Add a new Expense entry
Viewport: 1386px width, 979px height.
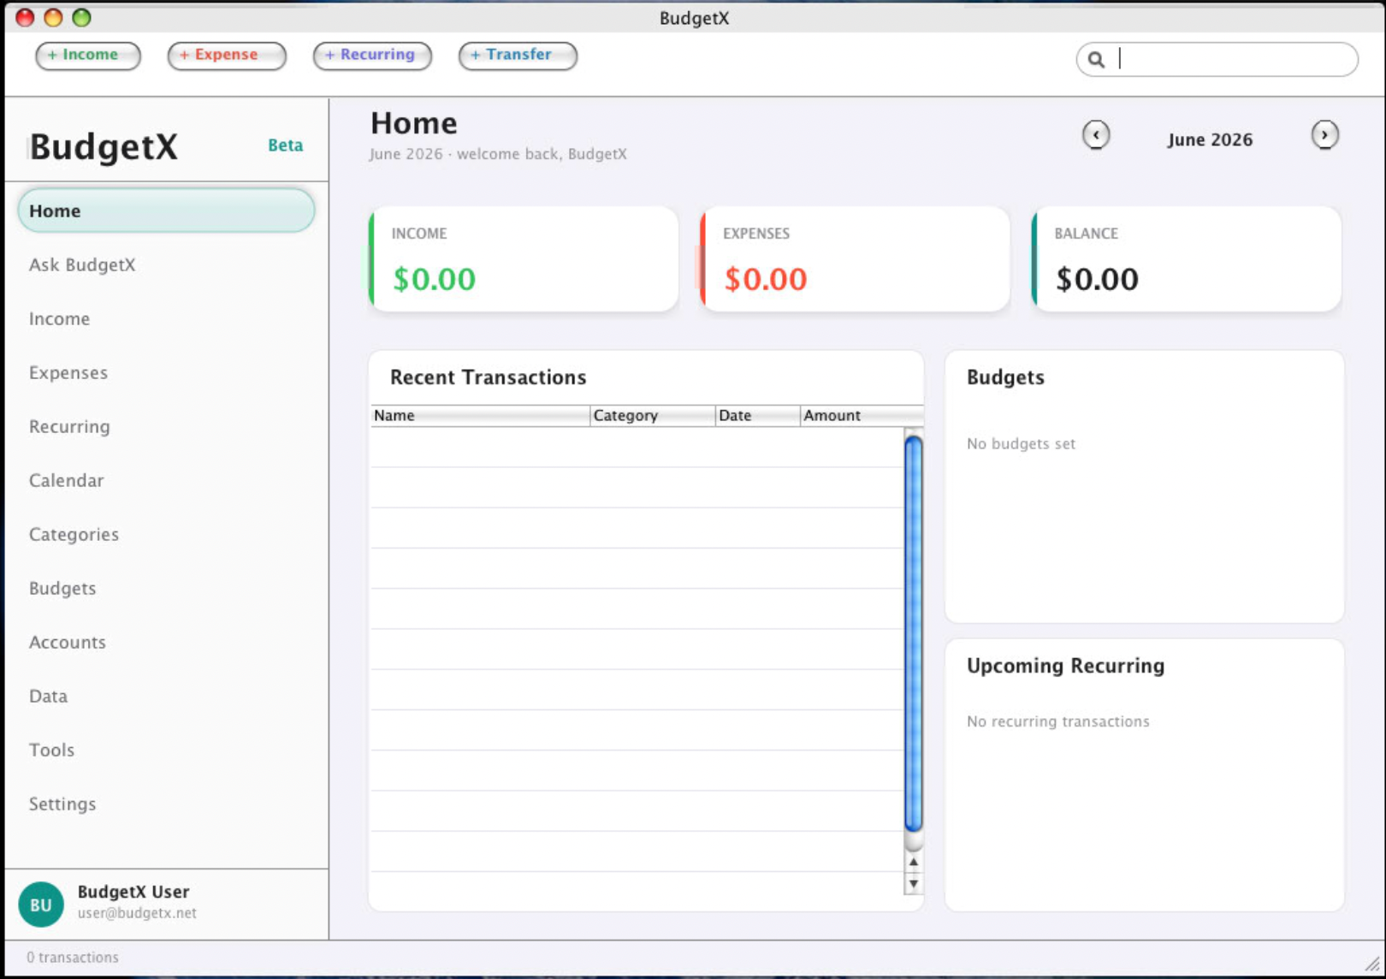tap(227, 56)
